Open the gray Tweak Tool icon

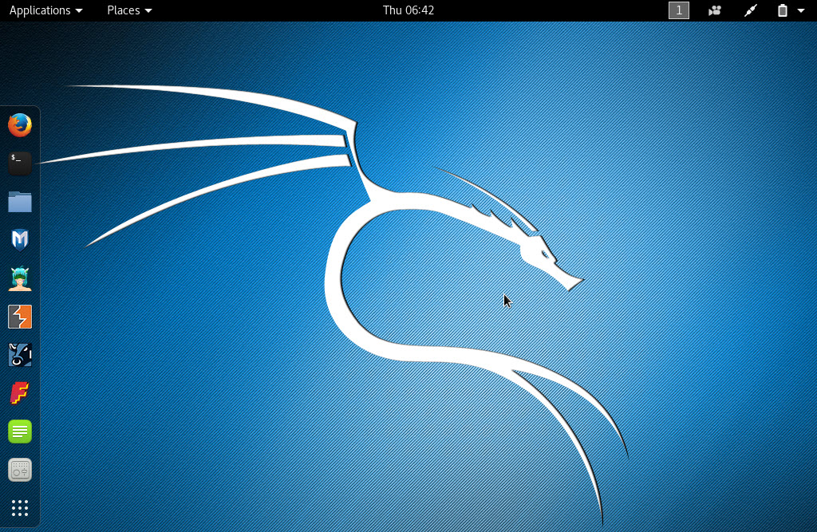20,470
